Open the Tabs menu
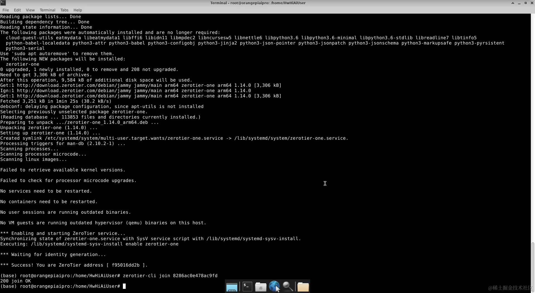The height and width of the screenshot is (293, 535). point(64,10)
